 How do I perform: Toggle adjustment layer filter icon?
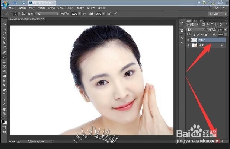pos(208,25)
